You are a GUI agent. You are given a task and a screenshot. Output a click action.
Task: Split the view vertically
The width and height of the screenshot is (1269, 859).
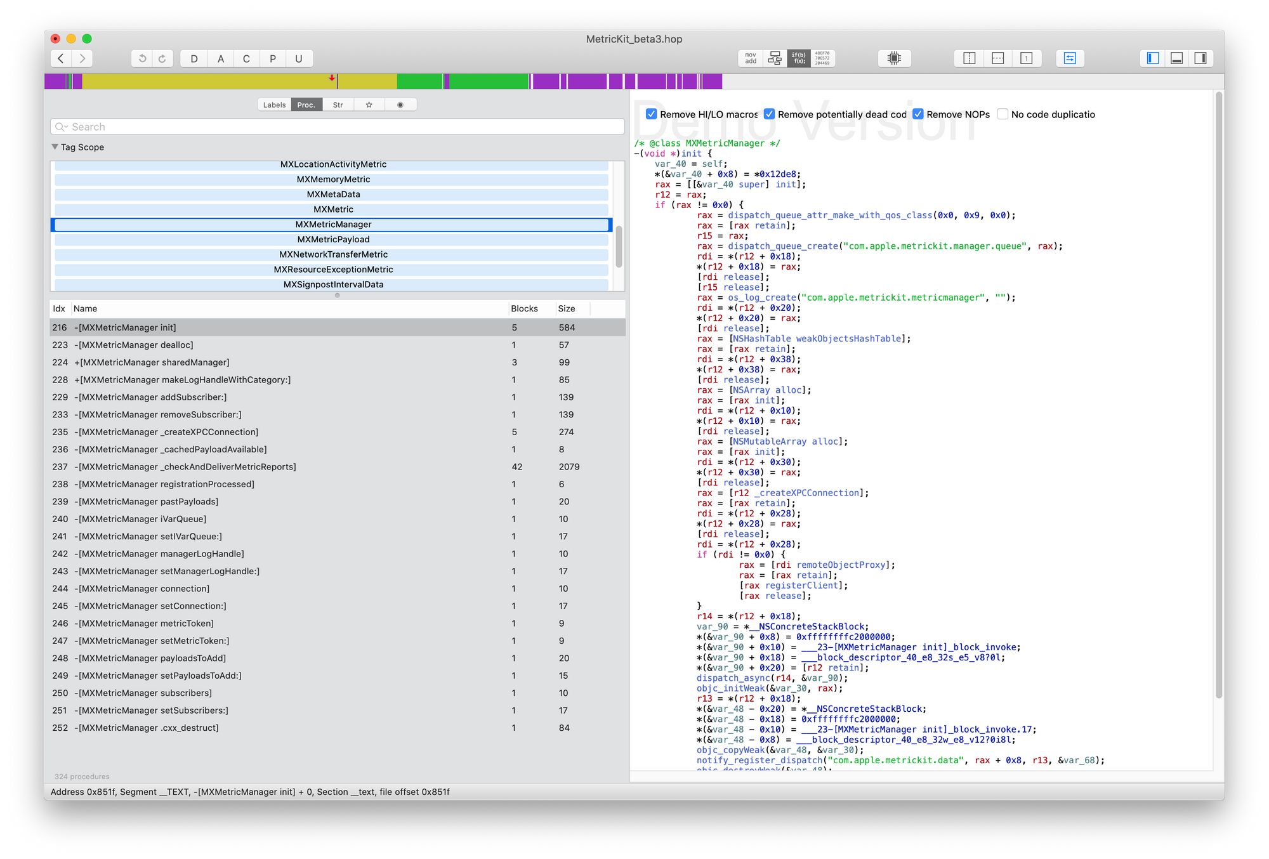coord(970,58)
